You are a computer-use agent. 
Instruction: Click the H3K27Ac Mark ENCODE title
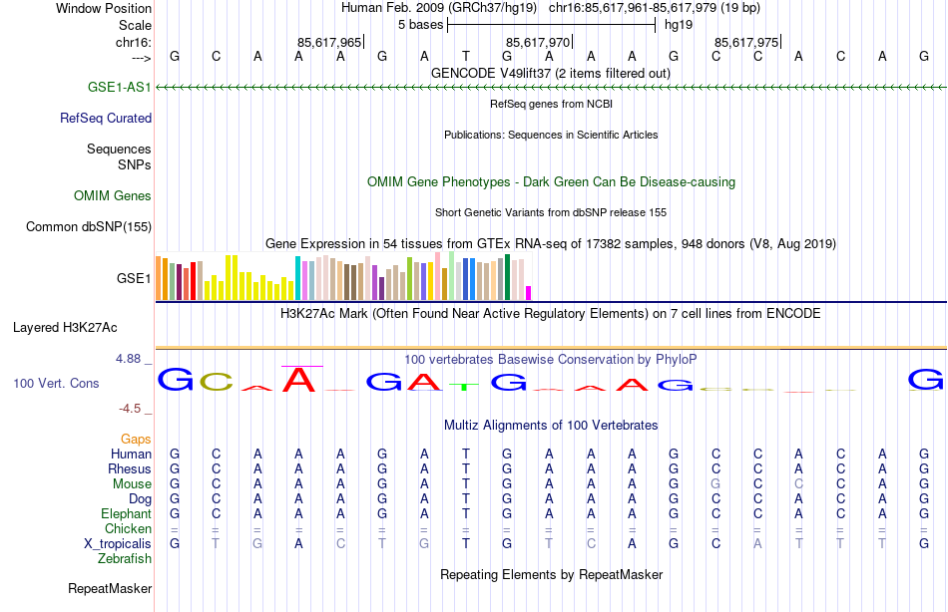(551, 314)
